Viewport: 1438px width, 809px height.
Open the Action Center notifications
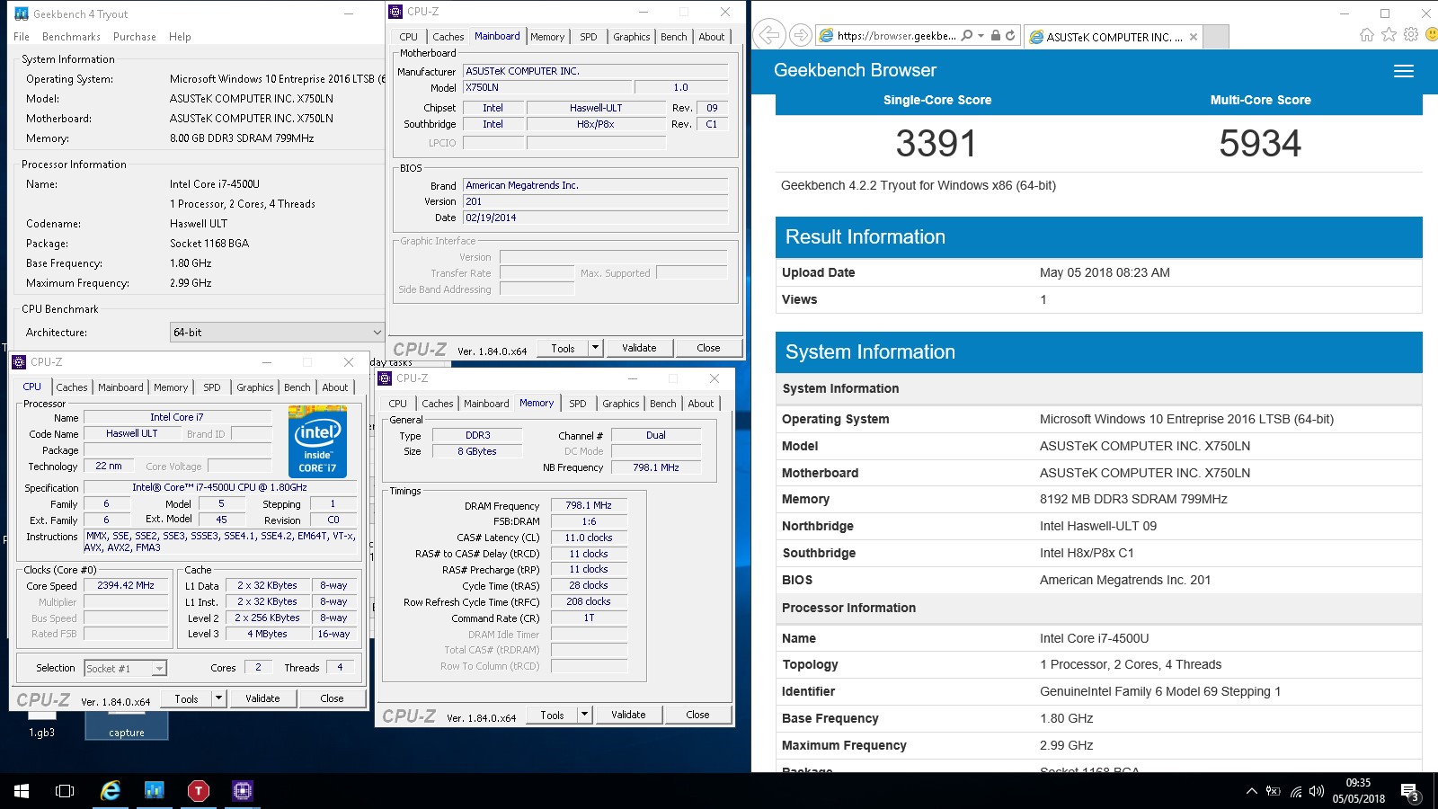click(1410, 792)
